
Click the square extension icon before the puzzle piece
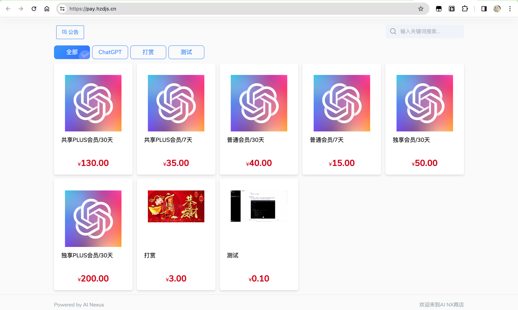click(x=452, y=9)
